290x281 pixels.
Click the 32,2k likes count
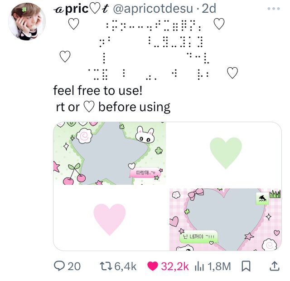click(x=174, y=266)
